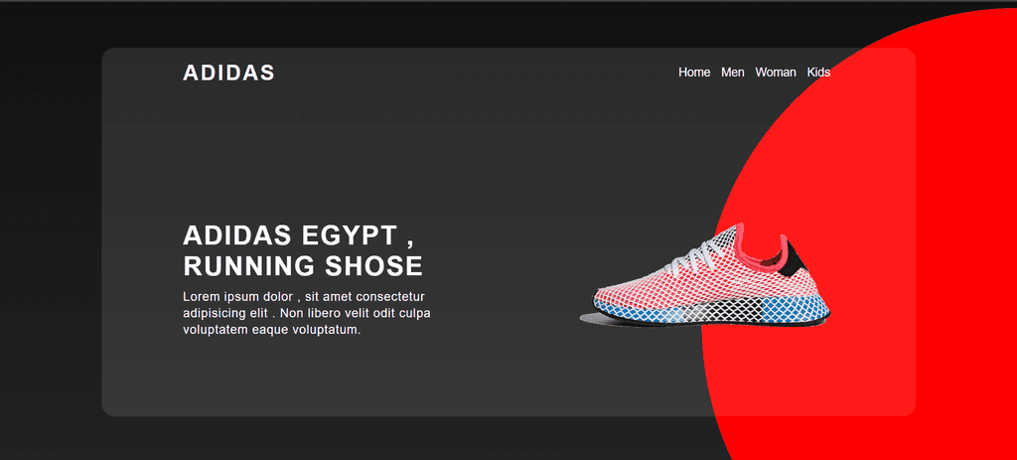Image resolution: width=1017 pixels, height=460 pixels.
Task: Click "voluptatem eaque voluptatum." text line
Action: click(x=272, y=330)
